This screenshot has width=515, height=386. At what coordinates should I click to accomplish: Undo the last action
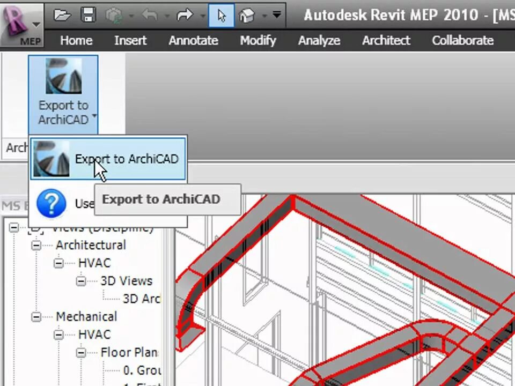pyautogui.click(x=150, y=15)
